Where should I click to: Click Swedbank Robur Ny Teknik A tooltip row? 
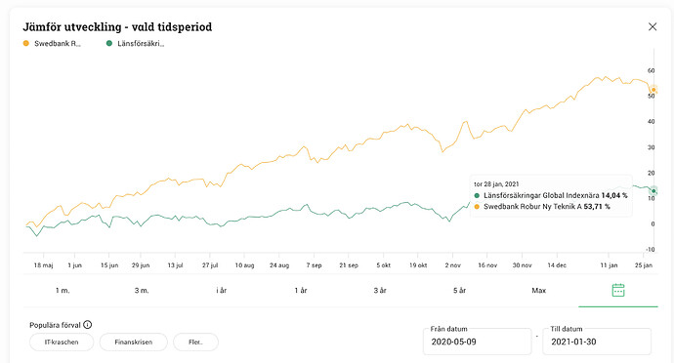click(x=541, y=207)
